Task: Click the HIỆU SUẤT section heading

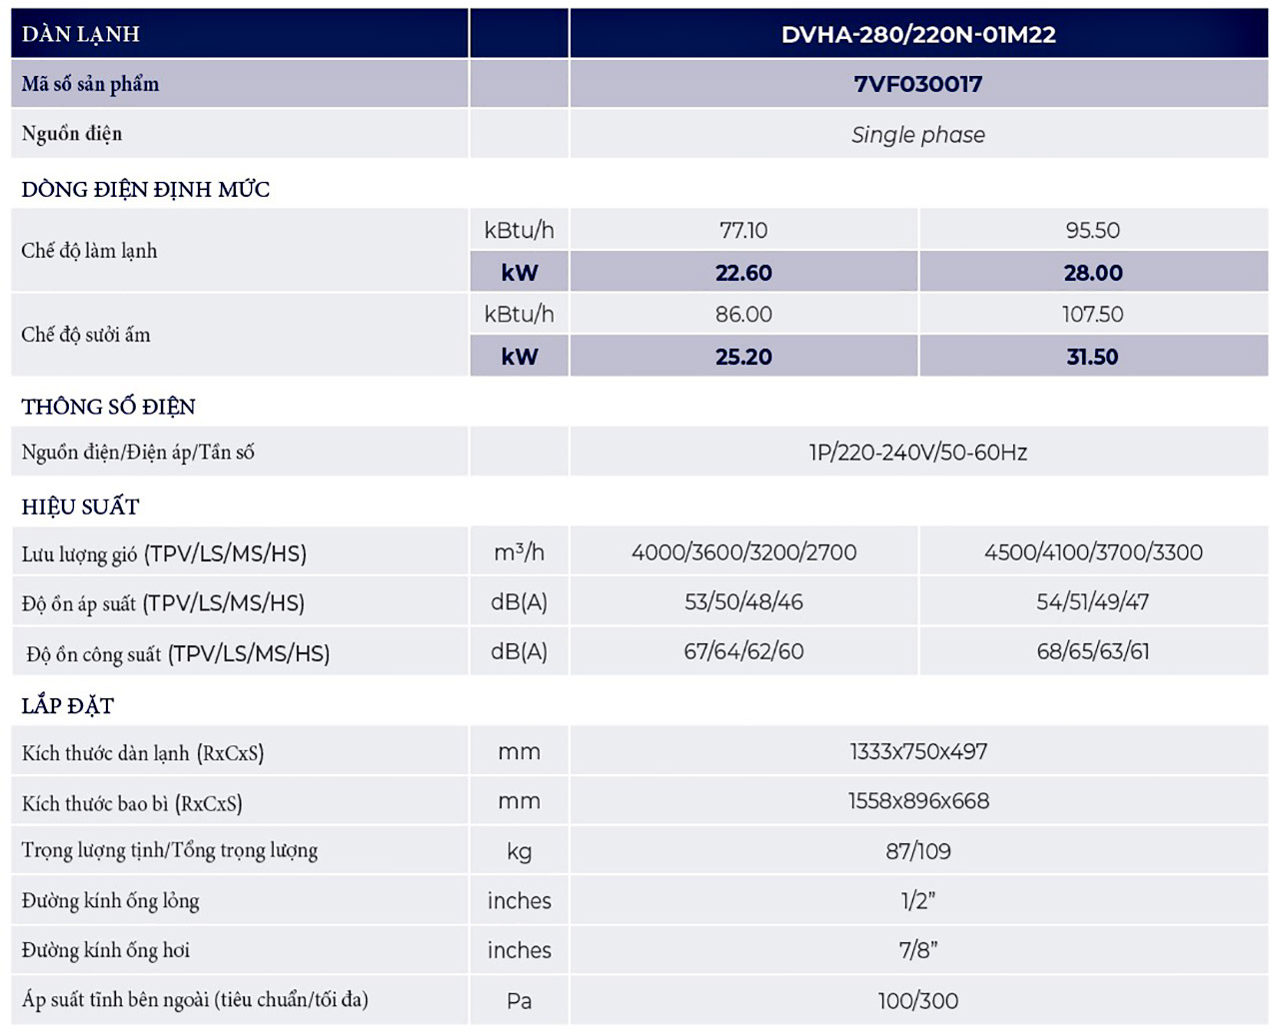Action: [x=80, y=507]
